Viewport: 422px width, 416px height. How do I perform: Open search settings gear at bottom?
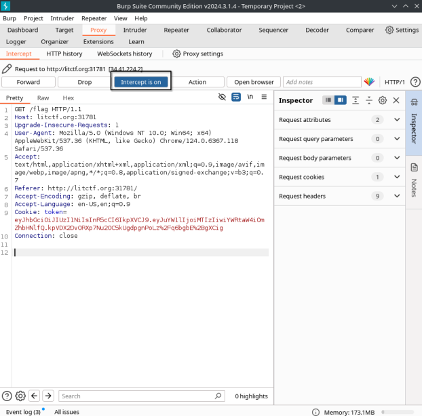pos(20,396)
